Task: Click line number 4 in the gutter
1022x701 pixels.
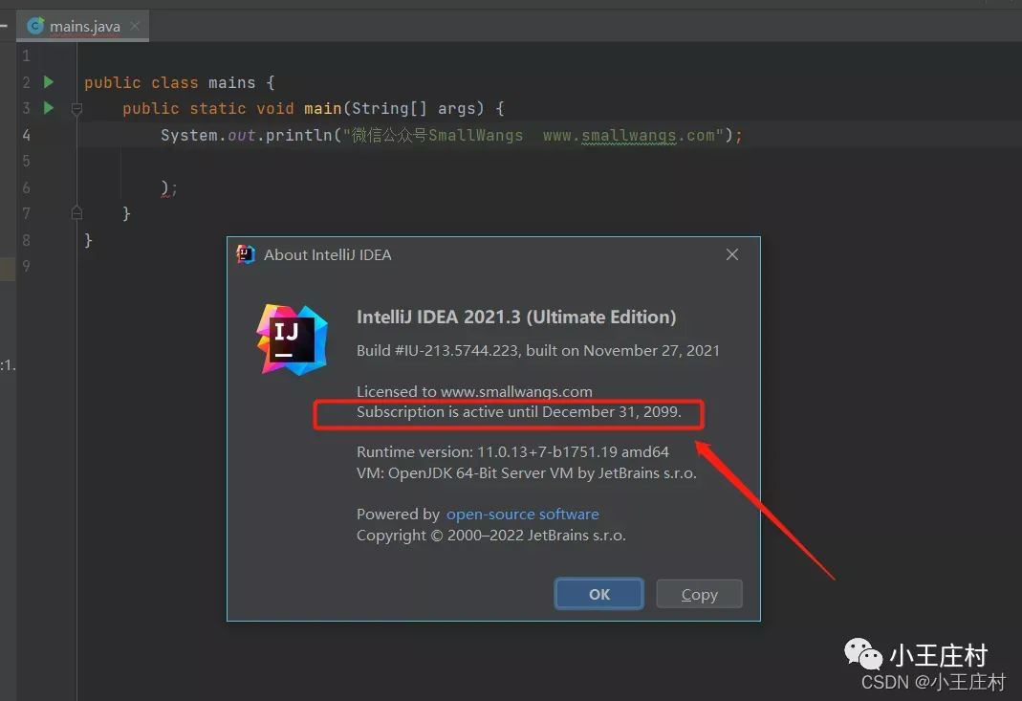Action: tap(26, 135)
